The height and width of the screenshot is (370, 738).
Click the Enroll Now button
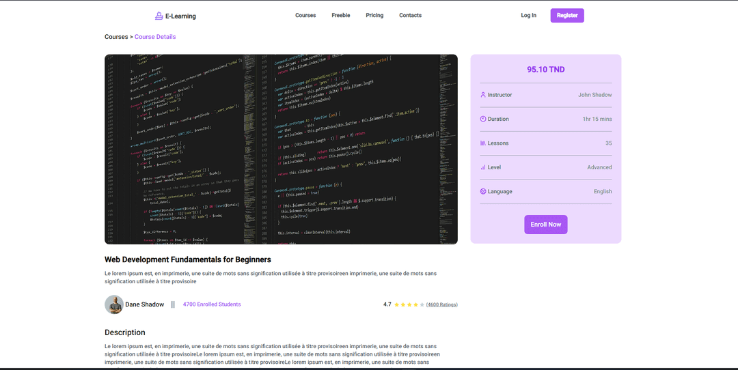[546, 225]
